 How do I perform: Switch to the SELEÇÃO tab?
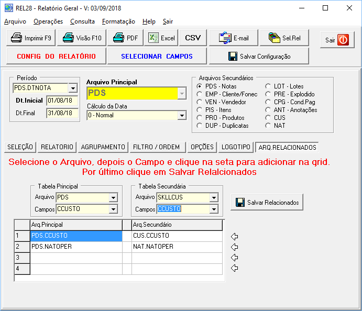coord(20,147)
